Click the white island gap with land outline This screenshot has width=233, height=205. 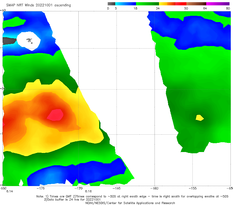coord(29,41)
